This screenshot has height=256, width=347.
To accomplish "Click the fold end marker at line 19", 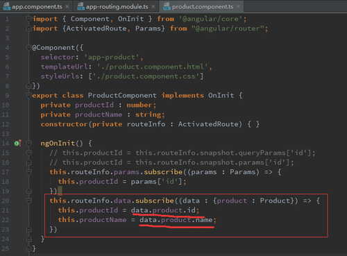I will click(29, 191).
